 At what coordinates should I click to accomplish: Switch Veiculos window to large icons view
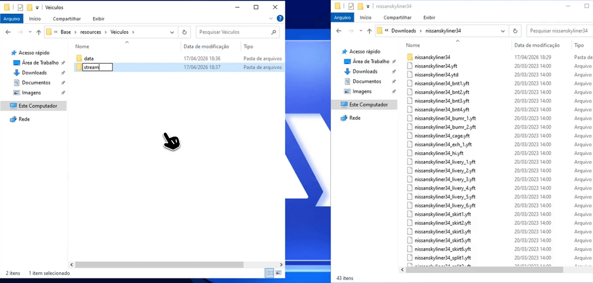[x=279, y=273]
